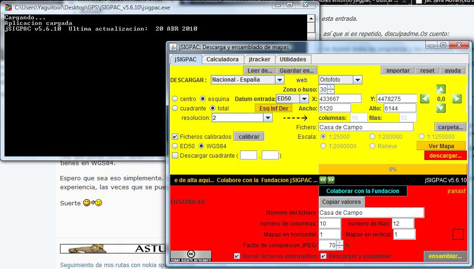Click the Mapas en horizontal field
474x269 pixels.
click(330, 234)
